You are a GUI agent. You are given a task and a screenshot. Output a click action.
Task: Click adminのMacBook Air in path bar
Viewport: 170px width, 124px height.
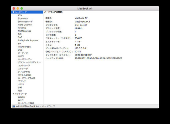(28, 106)
